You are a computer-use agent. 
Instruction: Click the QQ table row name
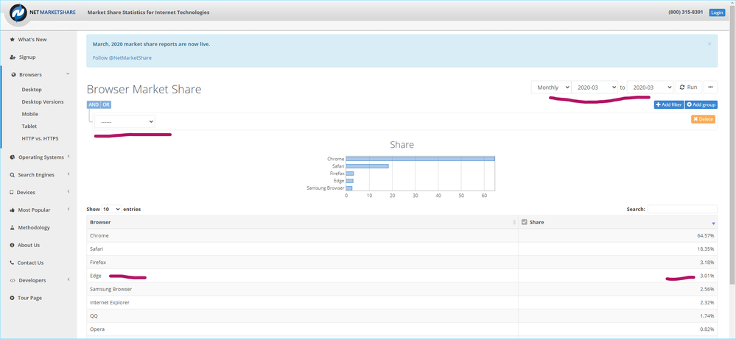[94, 316]
